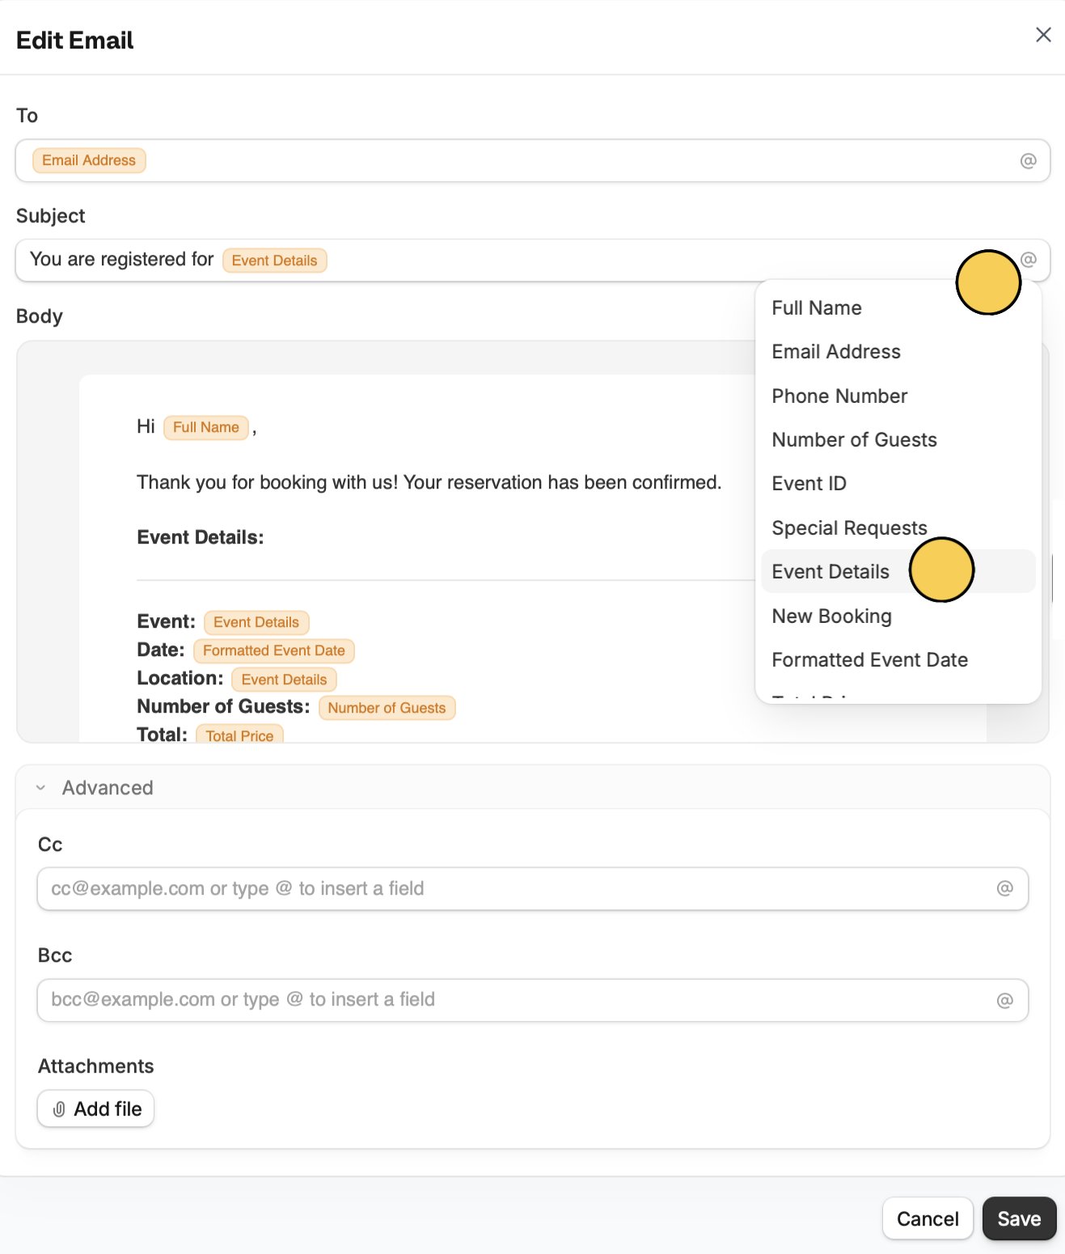
Task: Collapse the Advanced section chevron
Action: pos(40,788)
